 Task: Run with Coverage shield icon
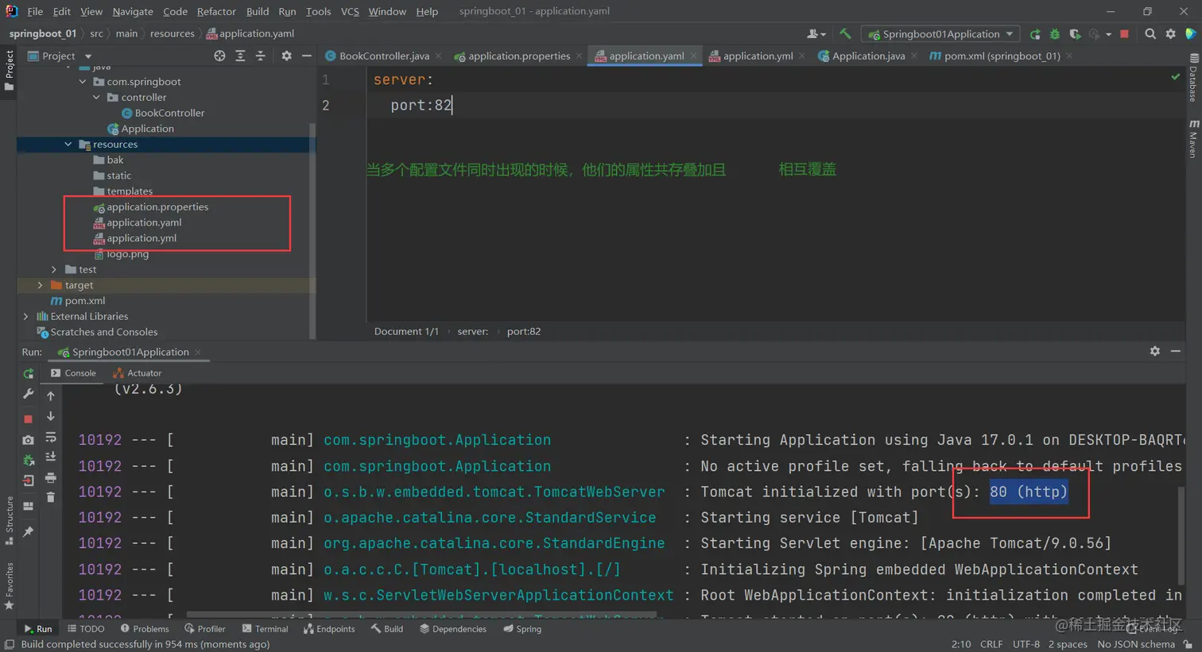1075,34
